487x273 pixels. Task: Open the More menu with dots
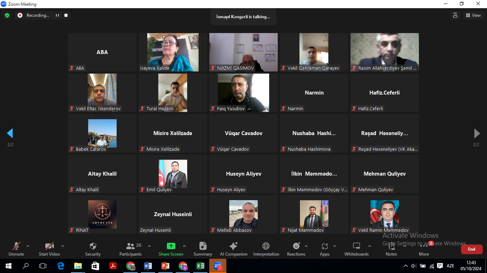[x=424, y=249]
